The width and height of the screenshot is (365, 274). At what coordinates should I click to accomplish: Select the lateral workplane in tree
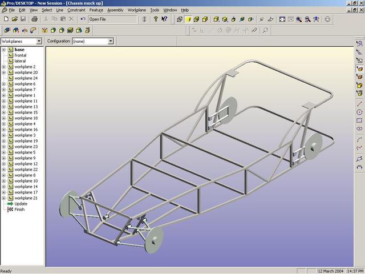20,61
